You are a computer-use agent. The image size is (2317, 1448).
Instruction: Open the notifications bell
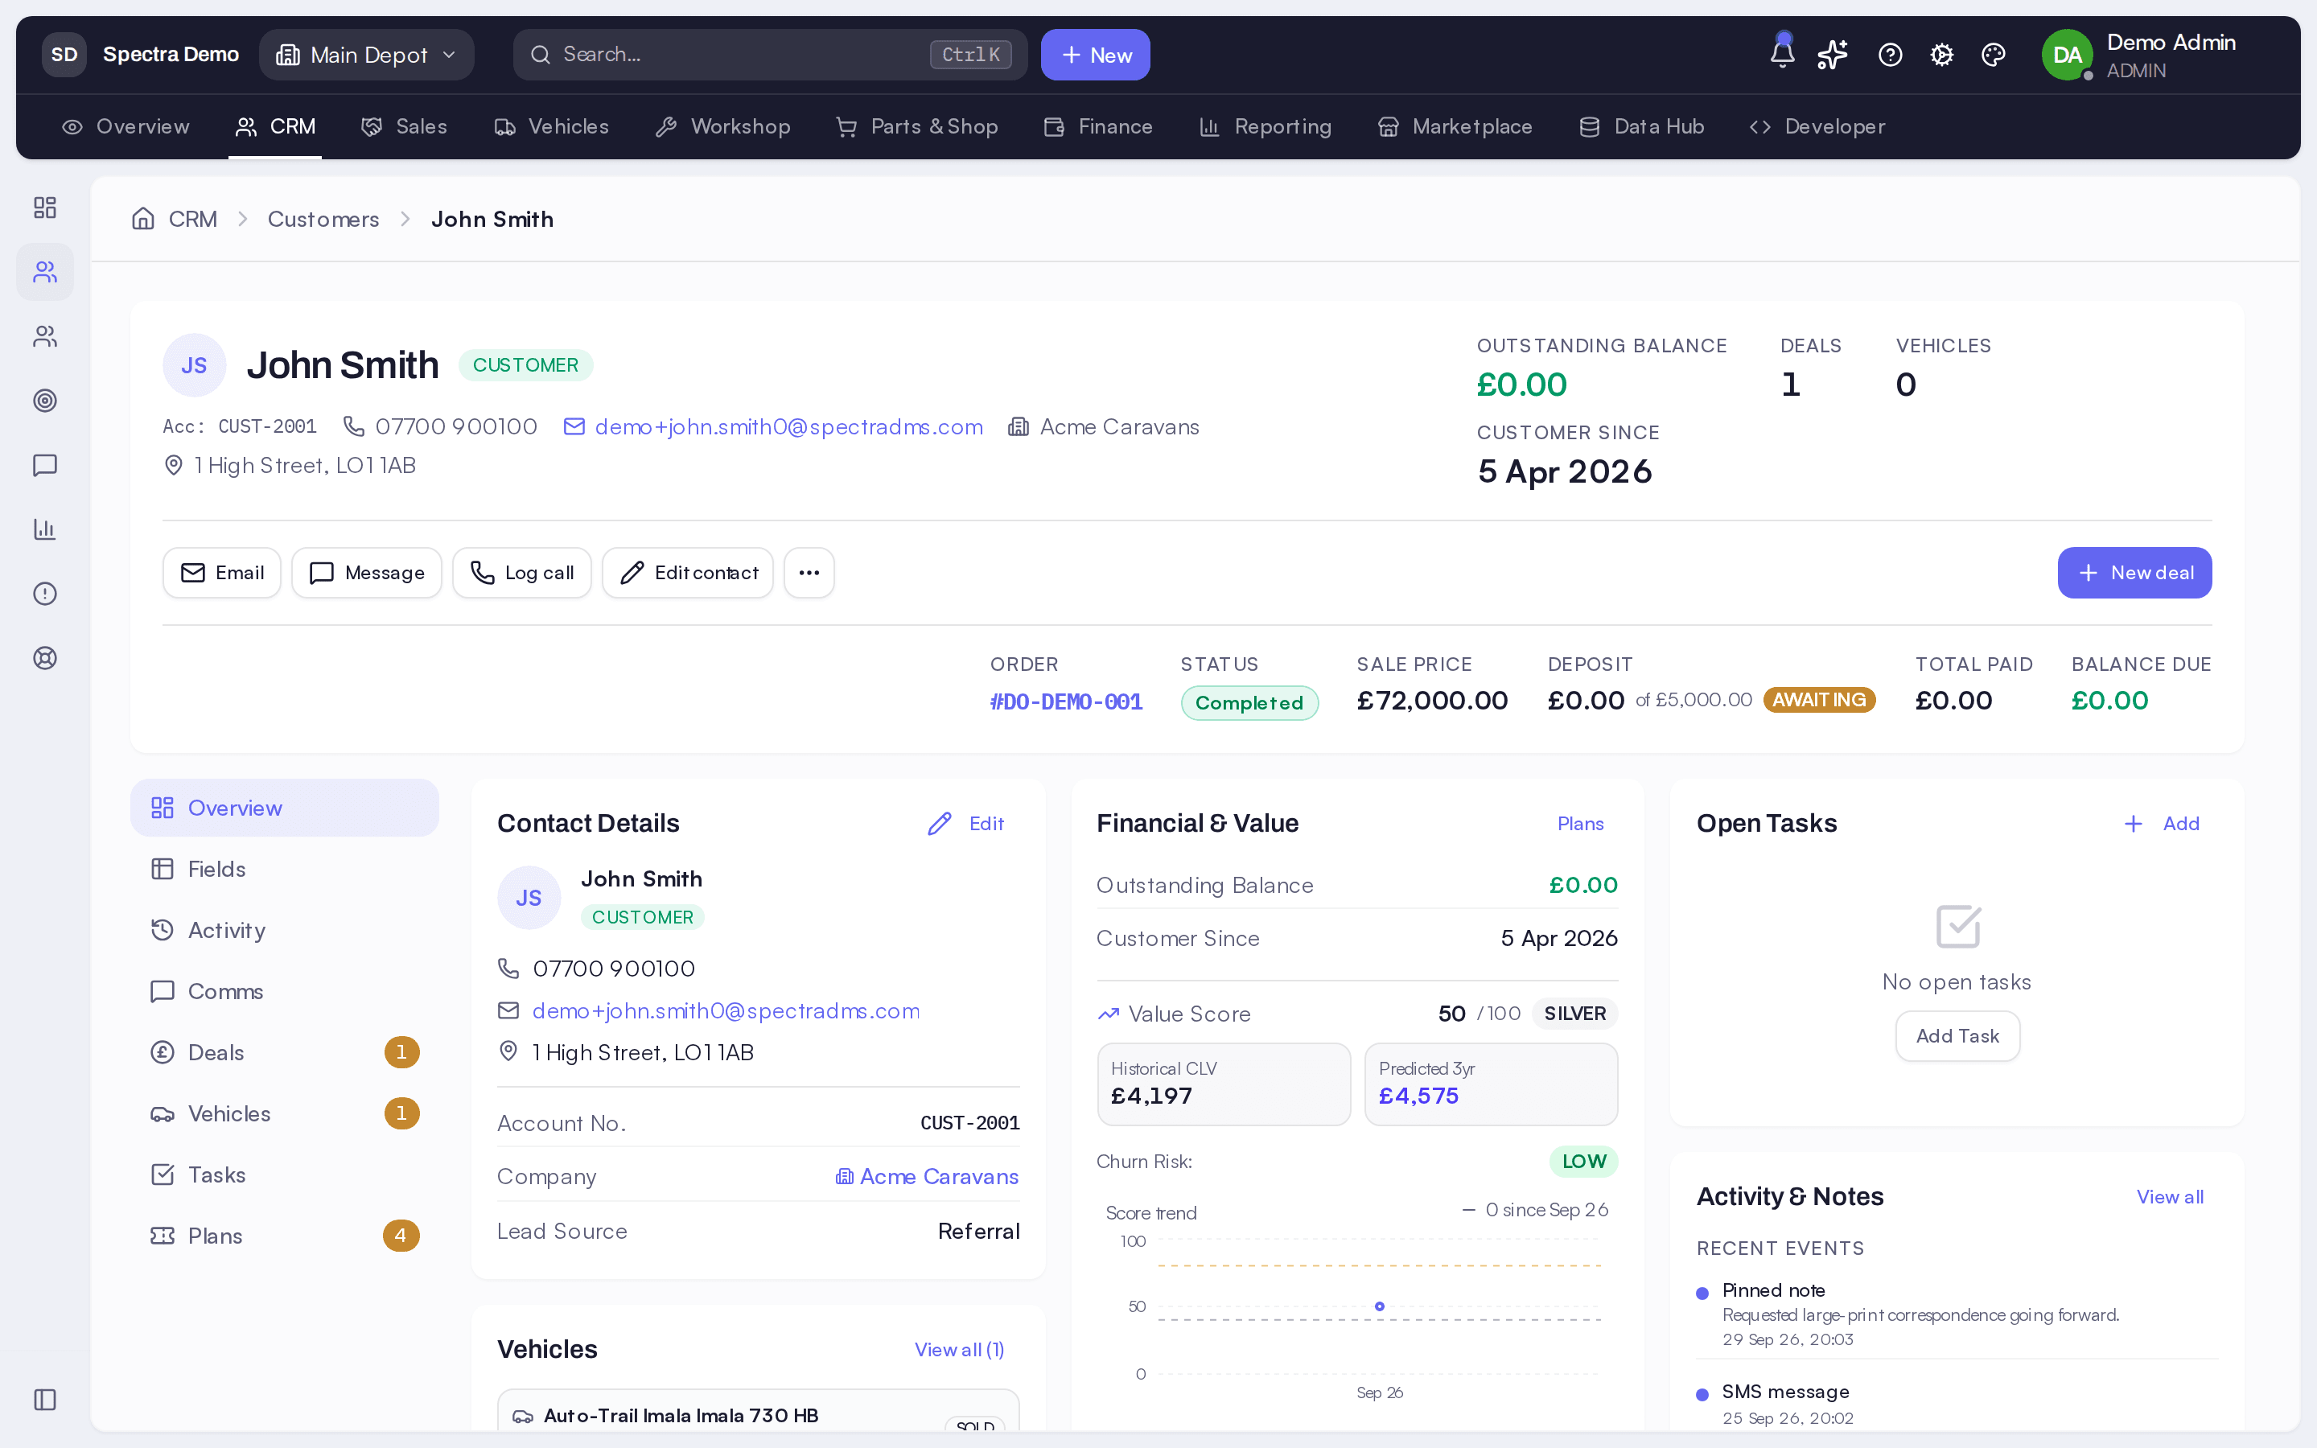(1782, 55)
